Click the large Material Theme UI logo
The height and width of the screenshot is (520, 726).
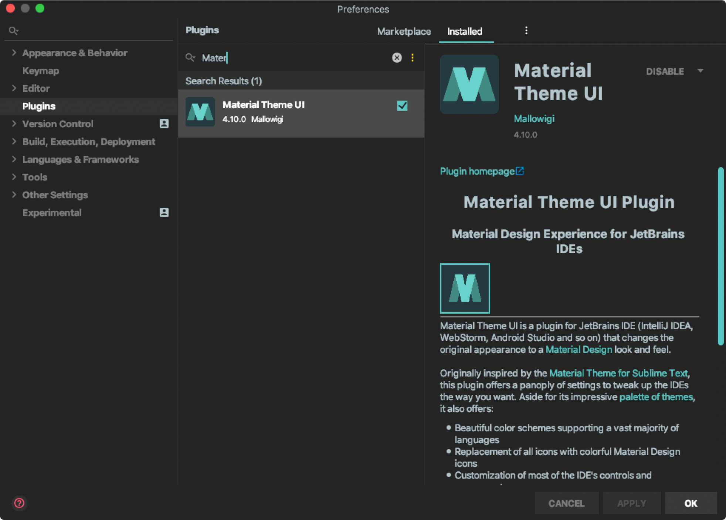point(469,84)
